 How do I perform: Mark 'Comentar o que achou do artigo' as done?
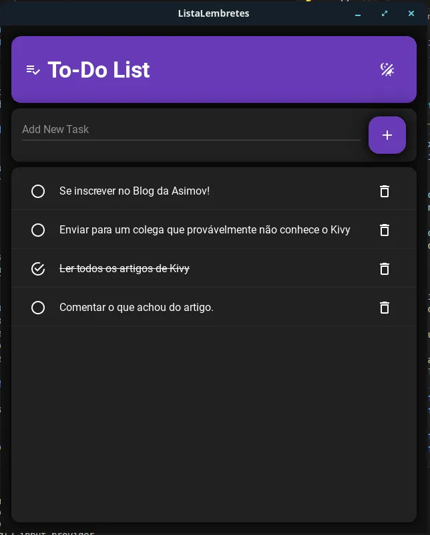pyautogui.click(x=38, y=308)
